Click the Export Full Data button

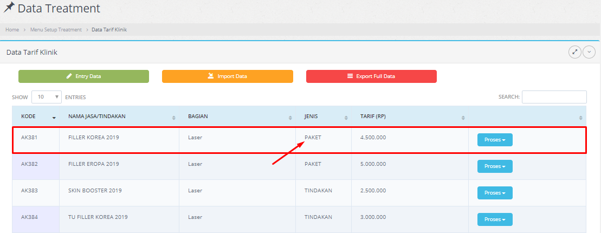pyautogui.click(x=371, y=76)
